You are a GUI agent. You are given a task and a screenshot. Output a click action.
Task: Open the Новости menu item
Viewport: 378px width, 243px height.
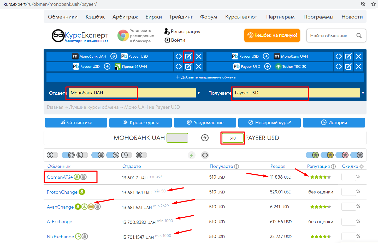tap(352, 17)
